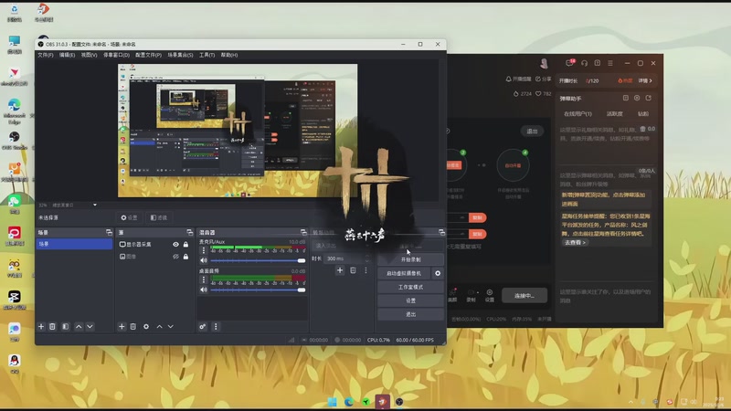The image size is (731, 411).
Task: Unlock the 图像 source lock
Action: (186, 257)
